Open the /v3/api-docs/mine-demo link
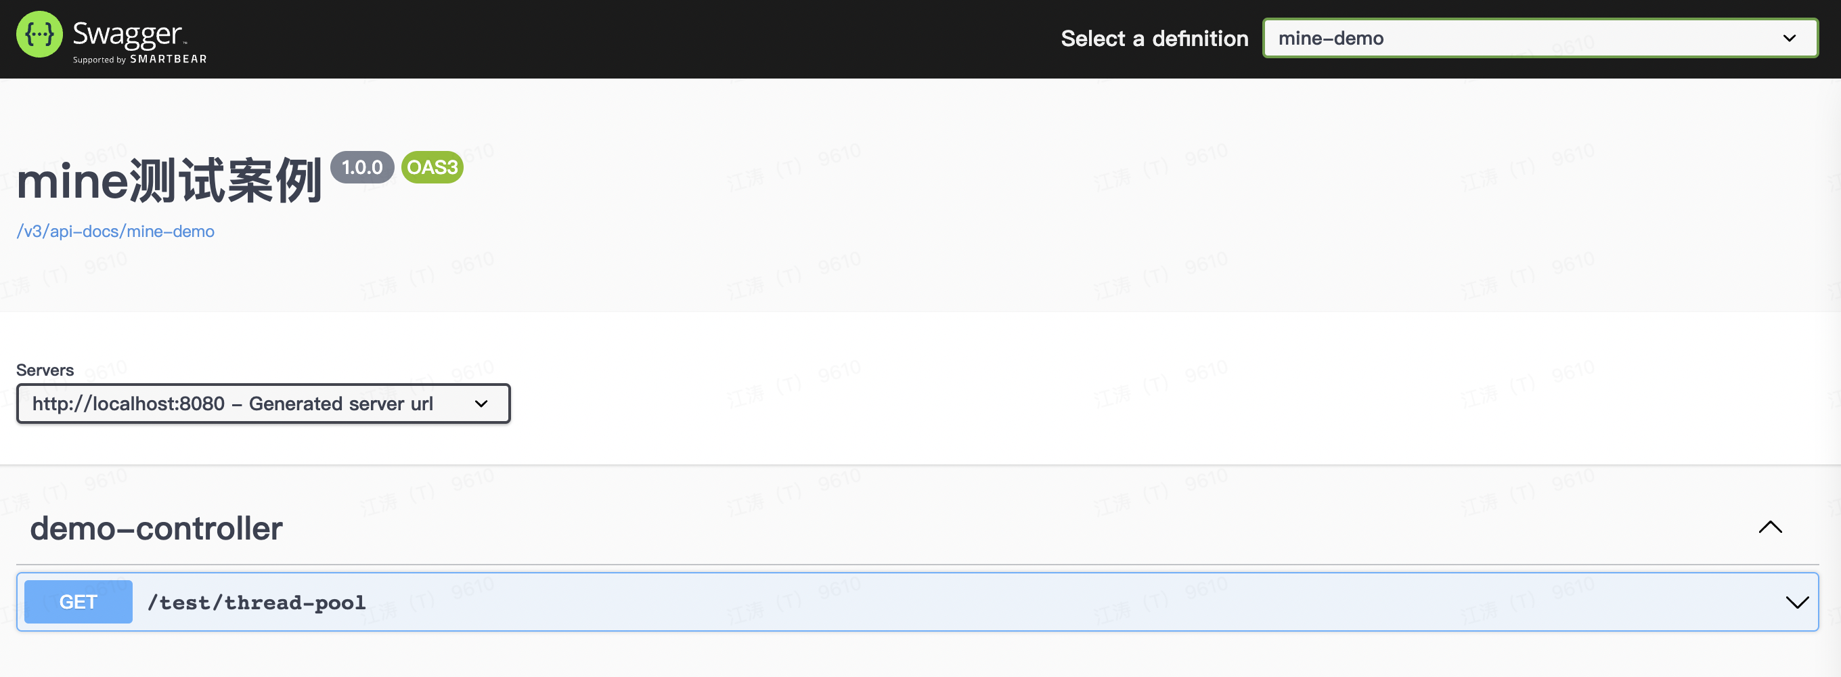The width and height of the screenshot is (1841, 677). coord(115,232)
